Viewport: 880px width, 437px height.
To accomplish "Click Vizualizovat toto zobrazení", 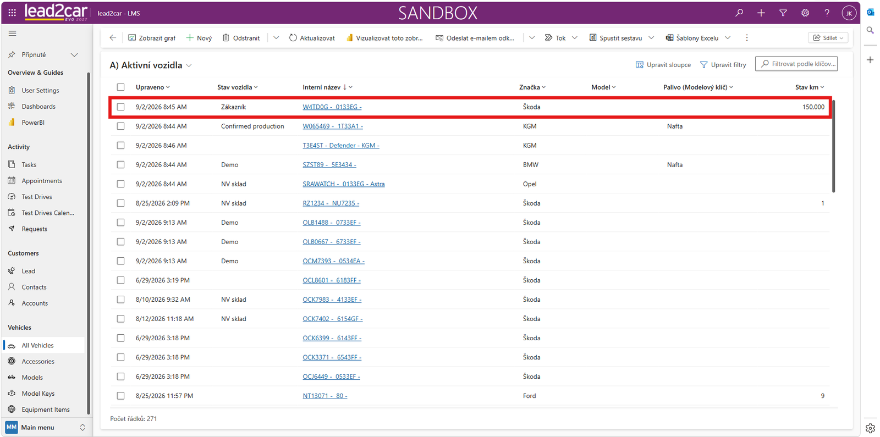I will [x=384, y=38].
